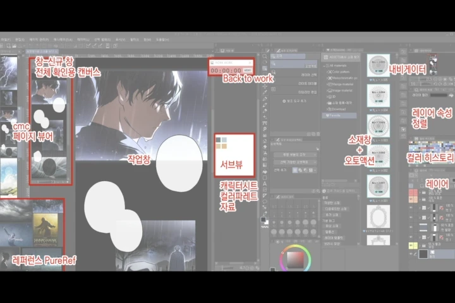Click the main drawing color swatch
Image resolution: width=455 pixels, height=303 pixels.
point(263,219)
